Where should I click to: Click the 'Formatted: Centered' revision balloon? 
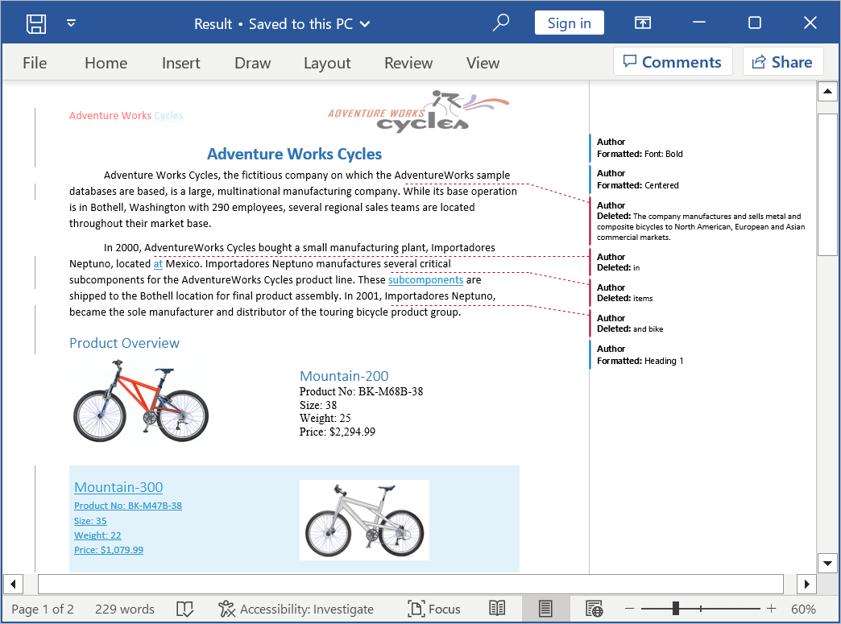638,180
